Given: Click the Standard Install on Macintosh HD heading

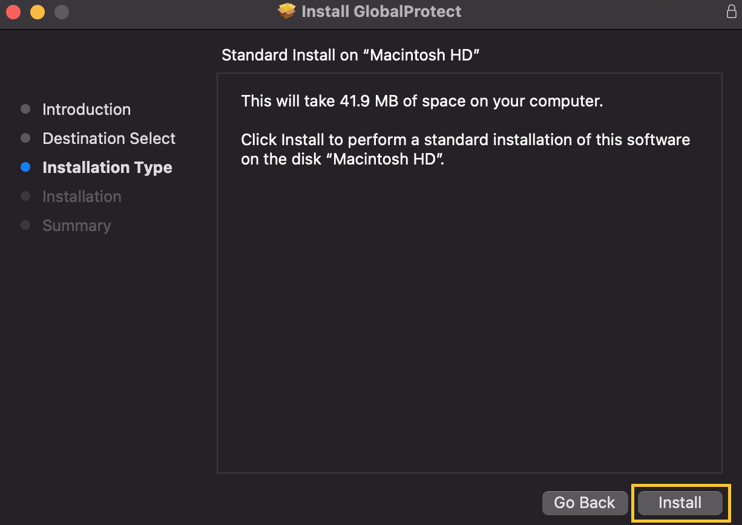Looking at the screenshot, I should [350, 55].
